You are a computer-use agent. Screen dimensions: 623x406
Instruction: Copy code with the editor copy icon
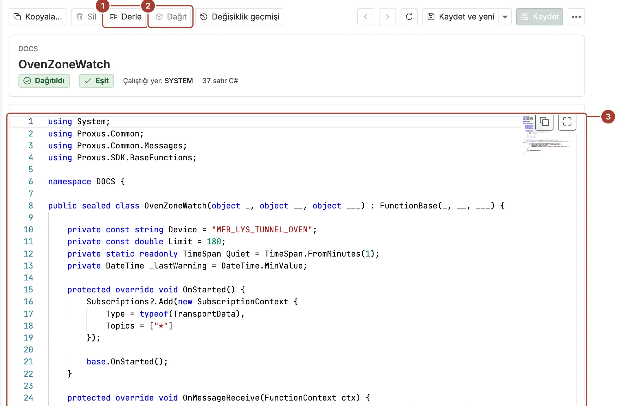pos(544,122)
